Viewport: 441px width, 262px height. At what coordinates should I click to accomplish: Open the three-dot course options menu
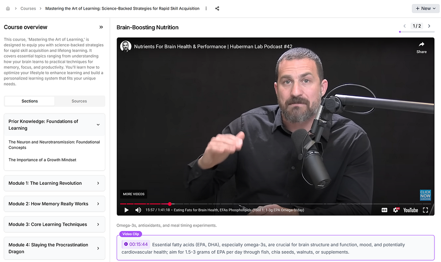[206, 8]
